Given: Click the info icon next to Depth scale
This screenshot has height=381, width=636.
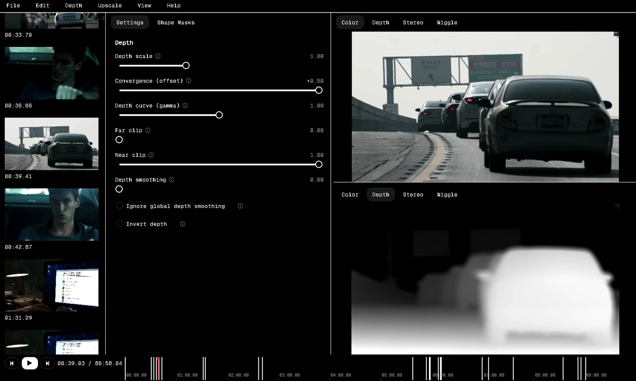Looking at the screenshot, I should coord(158,56).
